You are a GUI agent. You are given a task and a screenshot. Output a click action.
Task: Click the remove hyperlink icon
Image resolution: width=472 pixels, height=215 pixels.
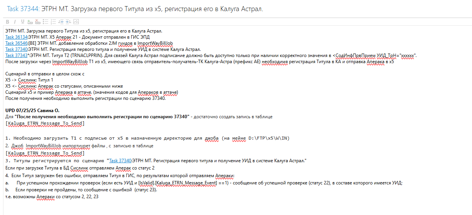(x=38, y=22)
